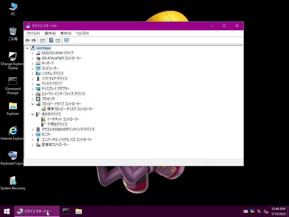Minimize the デバイス マネージャー window
This screenshot has height=217, width=289.
(x=211, y=26)
